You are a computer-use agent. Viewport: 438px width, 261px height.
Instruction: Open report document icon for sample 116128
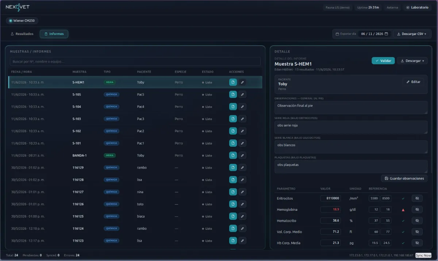pos(233,180)
